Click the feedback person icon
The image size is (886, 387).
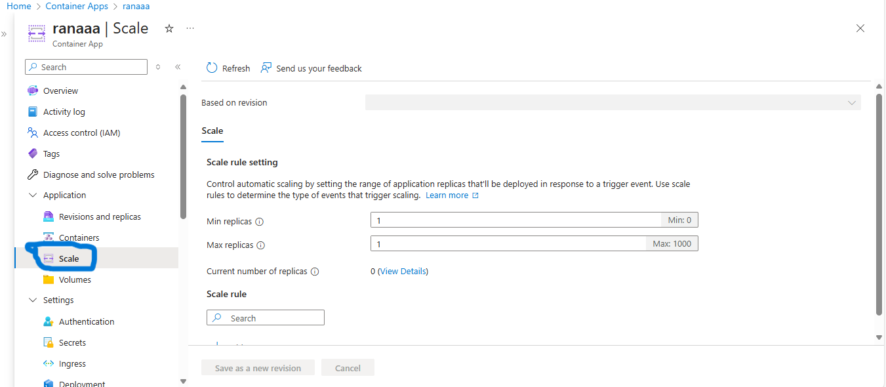click(x=266, y=68)
